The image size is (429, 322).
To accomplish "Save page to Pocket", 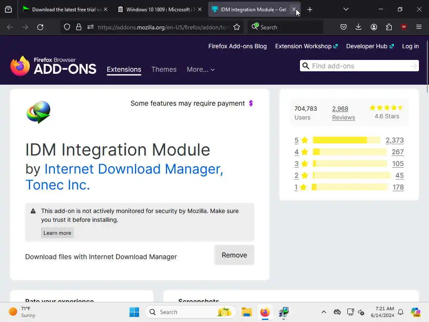I will pyautogui.click(x=344, y=27).
